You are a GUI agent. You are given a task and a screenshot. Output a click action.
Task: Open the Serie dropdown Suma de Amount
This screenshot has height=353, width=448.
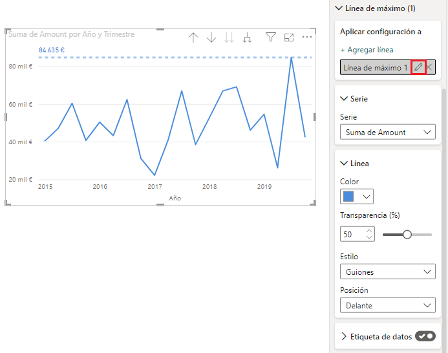[387, 132]
